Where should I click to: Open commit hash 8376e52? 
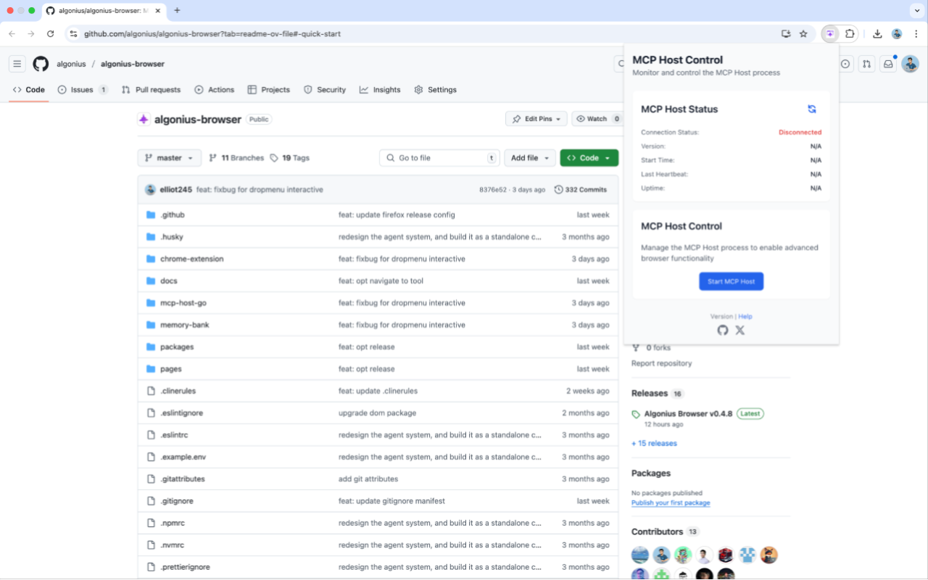[492, 190]
